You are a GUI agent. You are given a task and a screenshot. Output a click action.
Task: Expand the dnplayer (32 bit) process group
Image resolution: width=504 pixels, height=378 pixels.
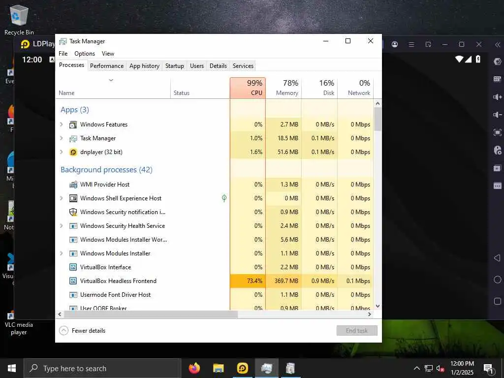[x=62, y=152]
